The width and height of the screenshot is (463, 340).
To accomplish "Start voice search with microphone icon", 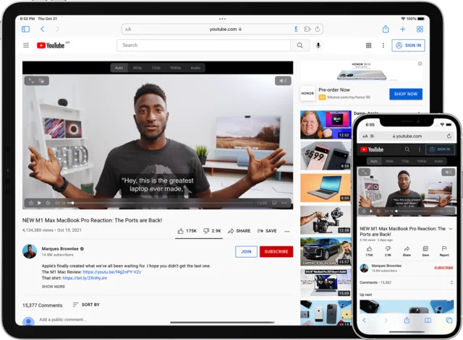I will coord(318,45).
